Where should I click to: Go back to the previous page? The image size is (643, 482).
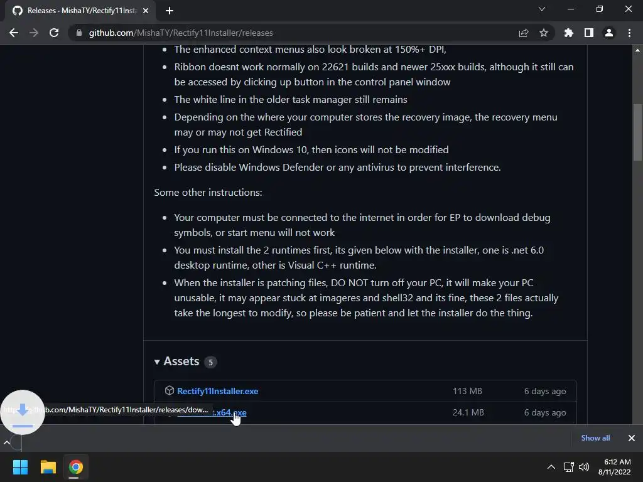(x=14, y=33)
